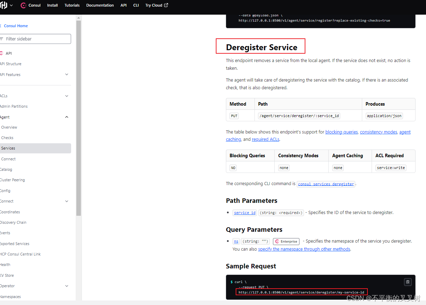Open the Documentation menu item
This screenshot has height=305, width=426.
pos(100,5)
